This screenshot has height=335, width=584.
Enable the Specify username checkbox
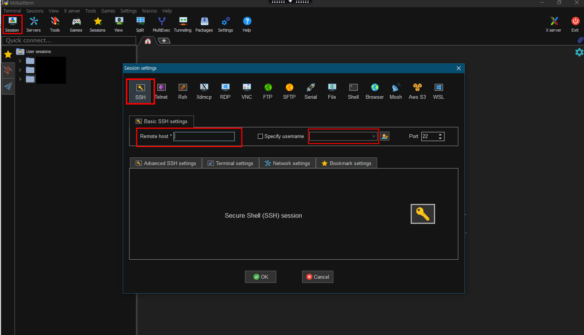261,136
